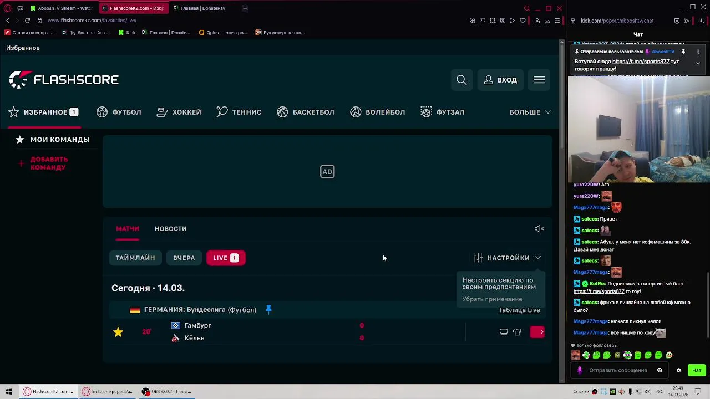Click the Opera tab search magnifier
The image size is (710, 399).
tap(527, 8)
